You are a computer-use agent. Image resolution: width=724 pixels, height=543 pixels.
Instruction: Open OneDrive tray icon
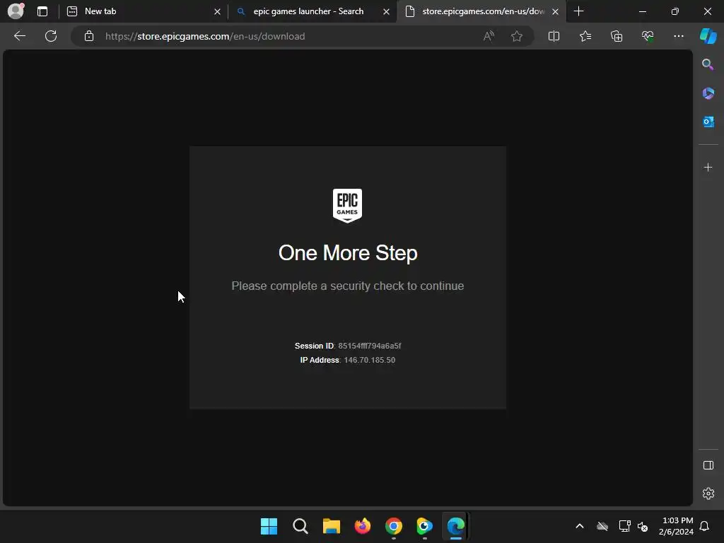[602, 526]
